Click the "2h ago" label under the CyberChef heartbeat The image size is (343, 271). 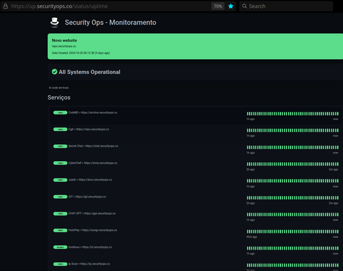(250, 169)
